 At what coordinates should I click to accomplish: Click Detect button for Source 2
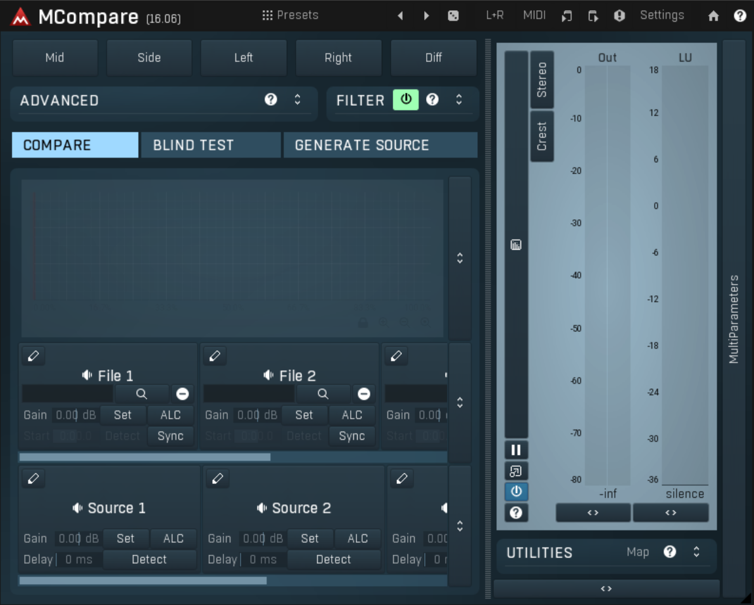coord(334,560)
